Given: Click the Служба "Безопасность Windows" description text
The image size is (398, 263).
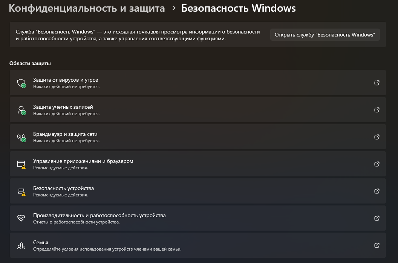Looking at the screenshot, I should [138, 35].
